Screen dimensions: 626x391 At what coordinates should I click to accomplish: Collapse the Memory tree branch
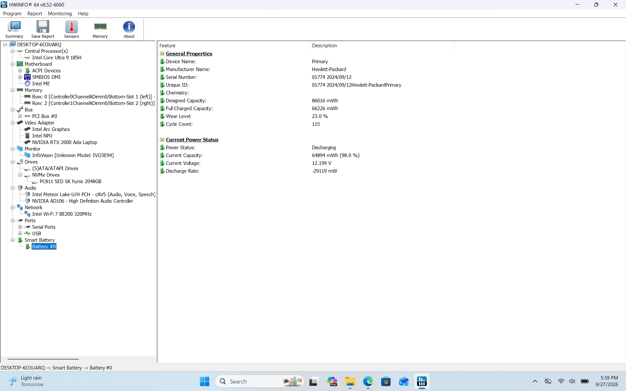13,90
